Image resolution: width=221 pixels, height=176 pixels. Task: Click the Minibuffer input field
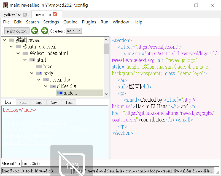(x=120, y=164)
